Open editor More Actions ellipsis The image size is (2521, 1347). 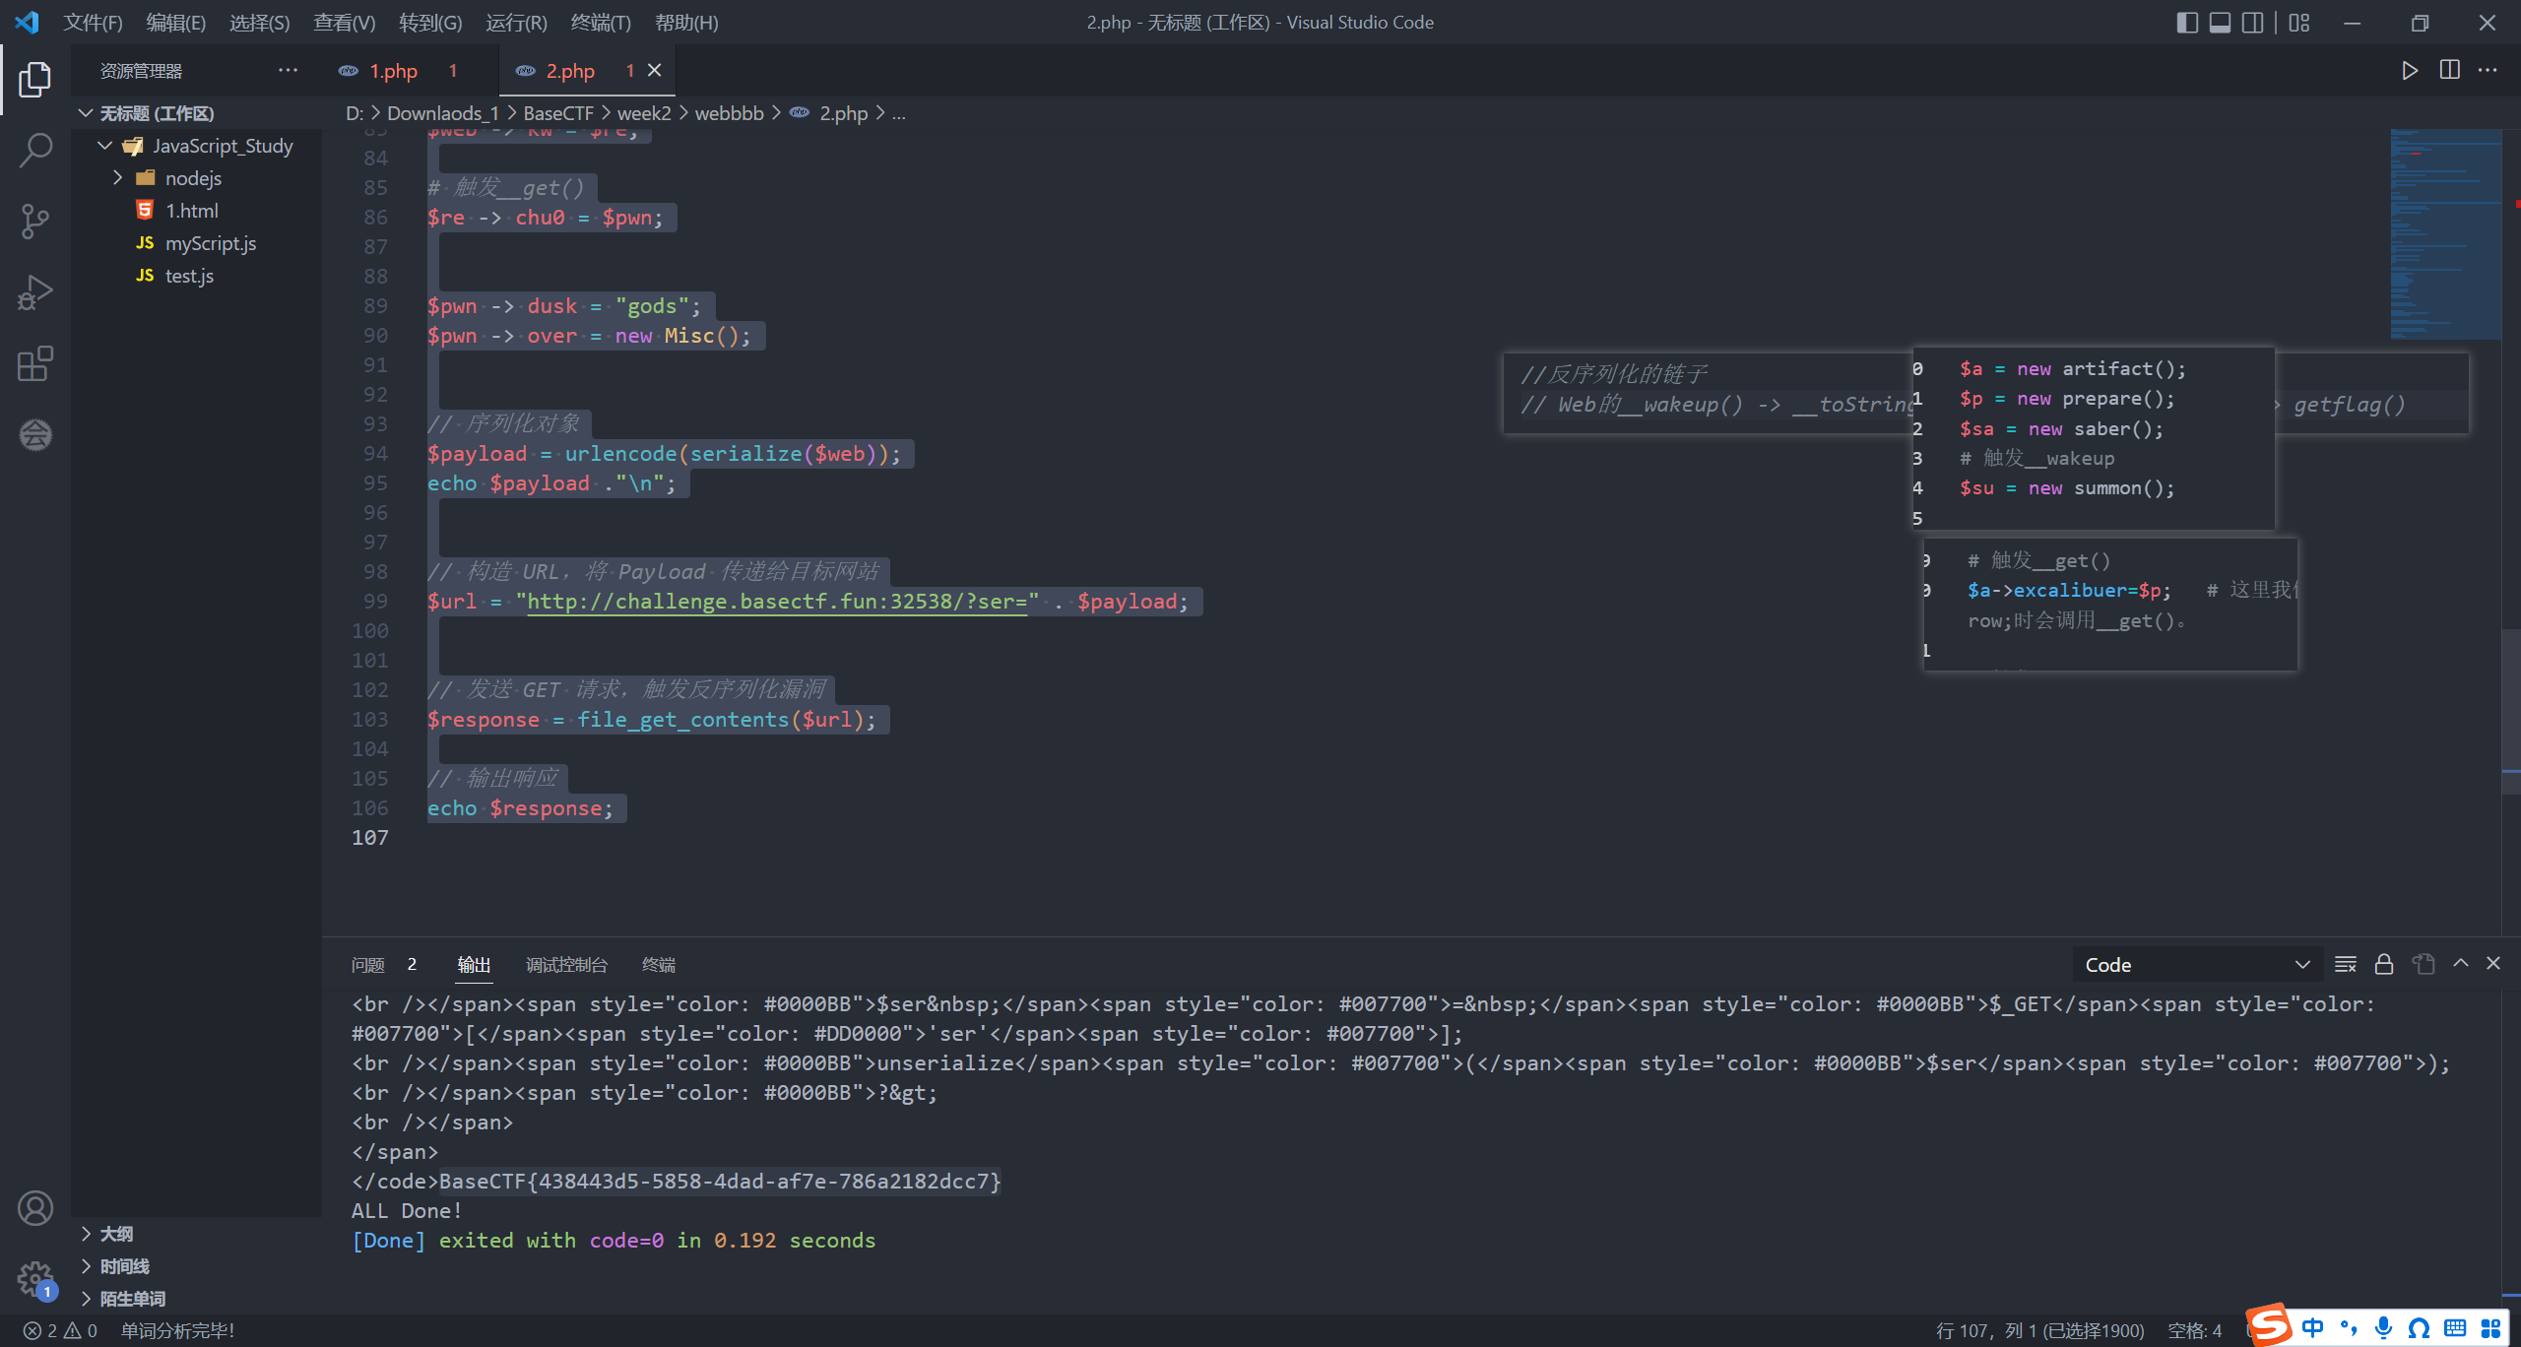coord(2489,71)
